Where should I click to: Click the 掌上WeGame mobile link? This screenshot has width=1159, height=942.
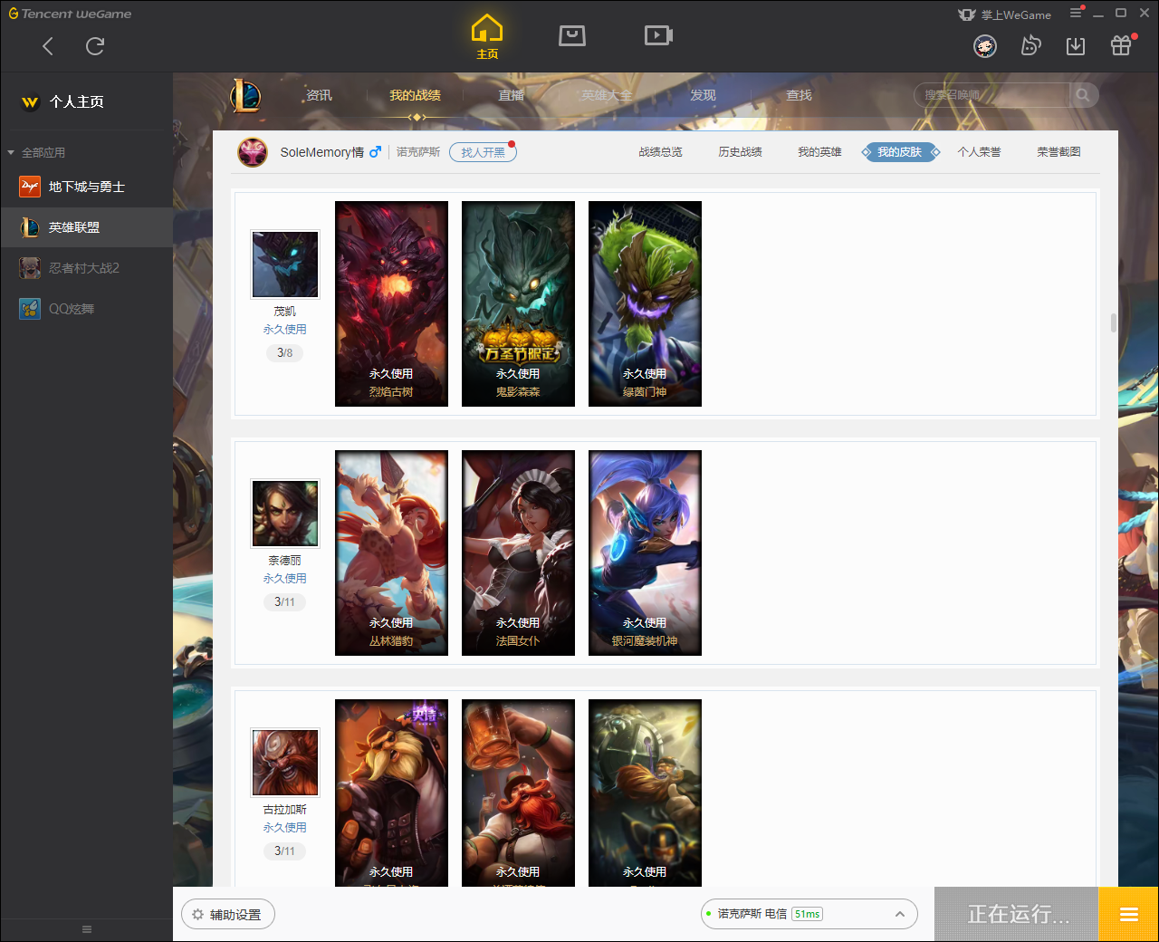pos(1005,14)
